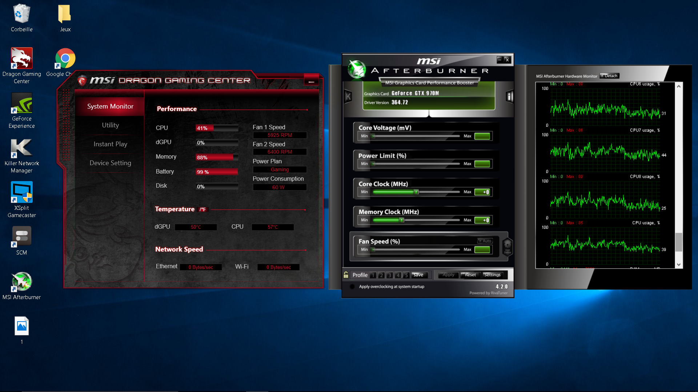Toggle temperature unit /°F switch
This screenshot has width=698, height=392.
click(203, 209)
